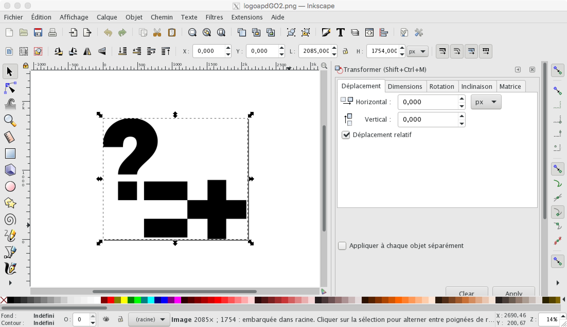Select the Selector arrow tool
The height and width of the screenshot is (327, 567).
pyautogui.click(x=10, y=71)
